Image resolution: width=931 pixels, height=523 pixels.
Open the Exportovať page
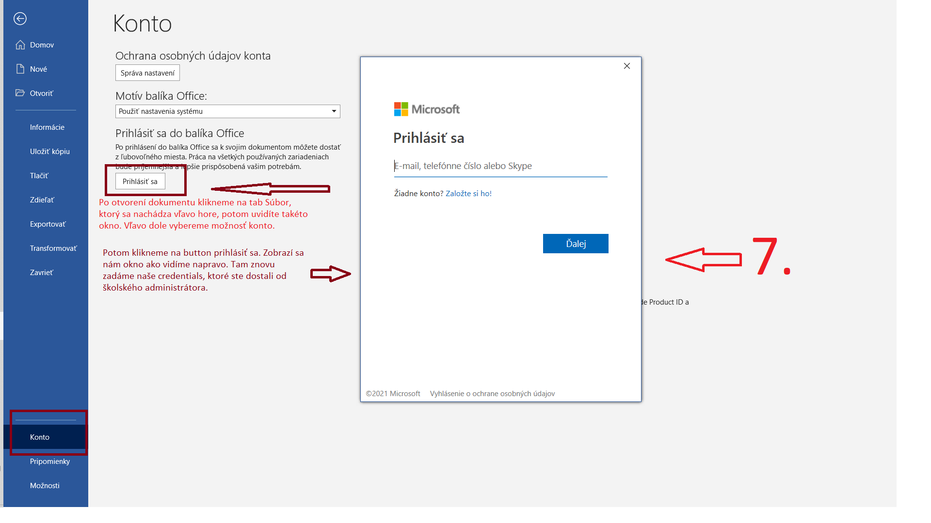(x=46, y=224)
